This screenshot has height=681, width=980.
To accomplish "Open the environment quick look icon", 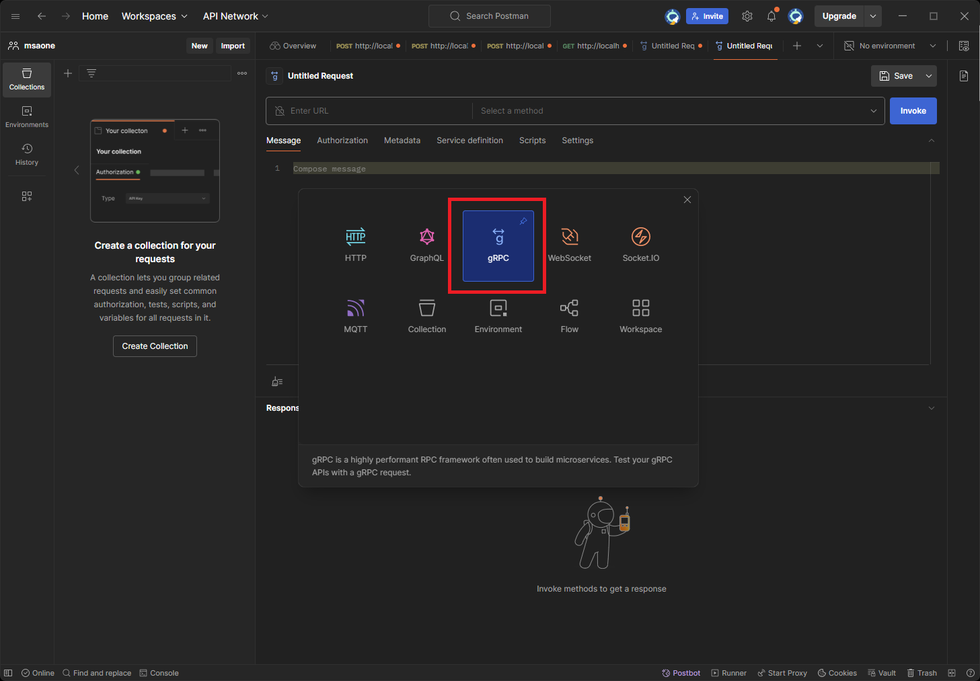I will tap(964, 46).
